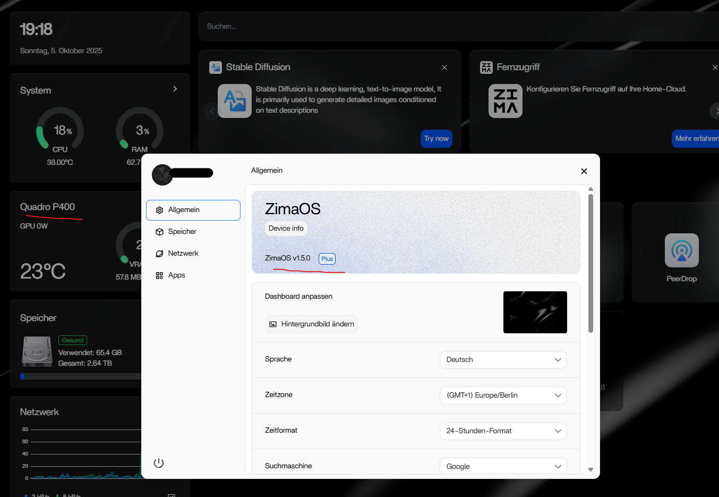Screen dimensions: 719x497
Task: Click the 23°C GPU temperature
Action: click(43, 272)
